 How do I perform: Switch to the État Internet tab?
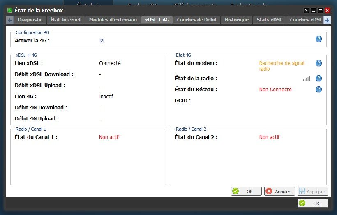click(66, 20)
